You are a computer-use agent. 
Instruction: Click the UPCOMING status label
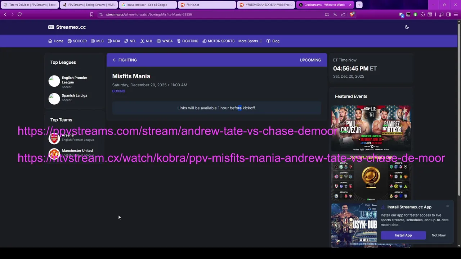[310, 60]
